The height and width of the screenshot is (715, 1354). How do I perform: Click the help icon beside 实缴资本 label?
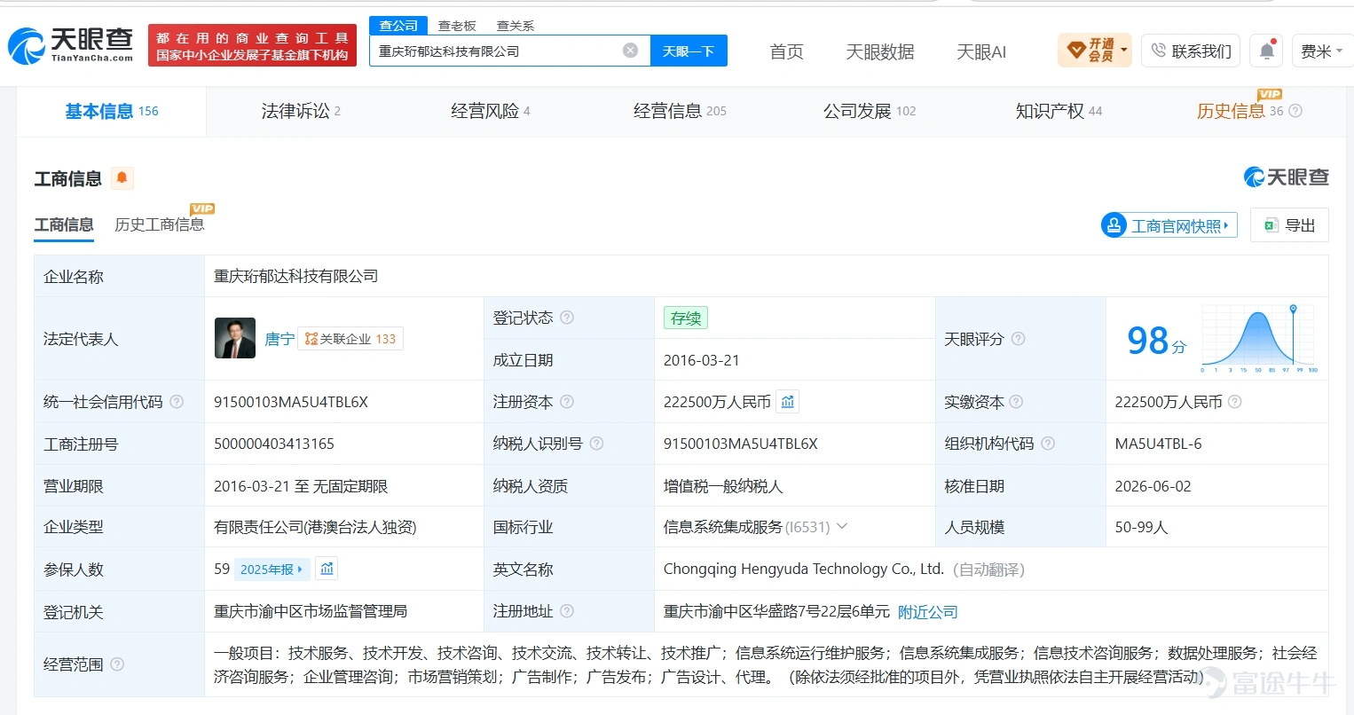1016,402
